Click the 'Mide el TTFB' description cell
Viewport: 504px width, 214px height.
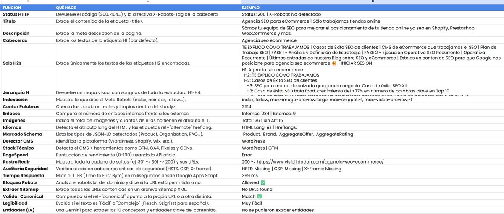147,175
